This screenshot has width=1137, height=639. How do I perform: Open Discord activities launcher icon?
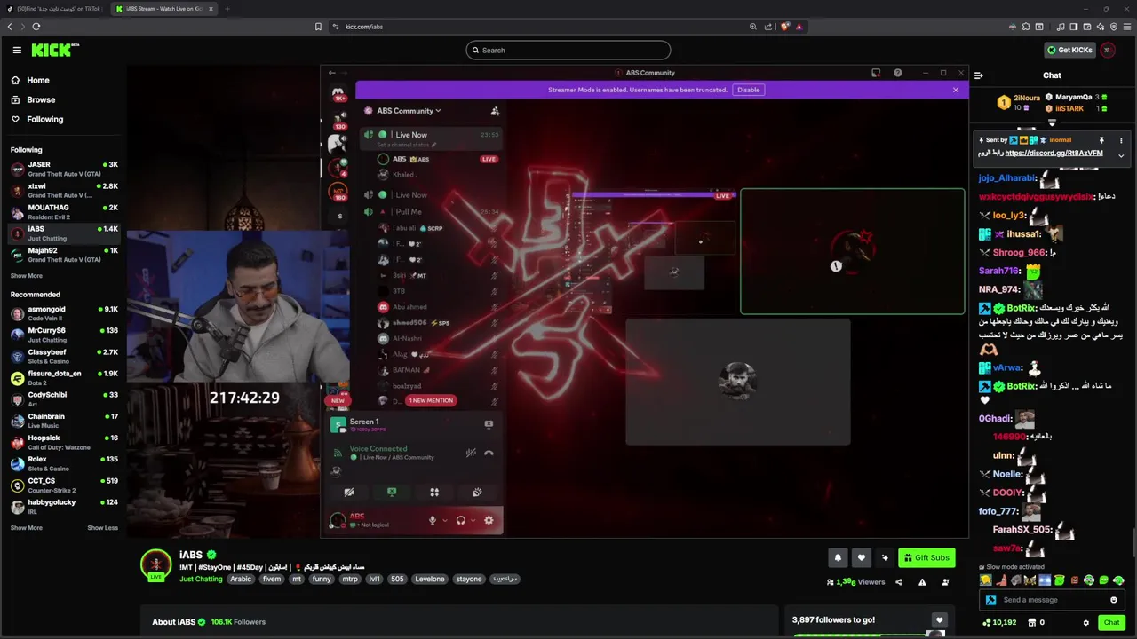tap(434, 493)
